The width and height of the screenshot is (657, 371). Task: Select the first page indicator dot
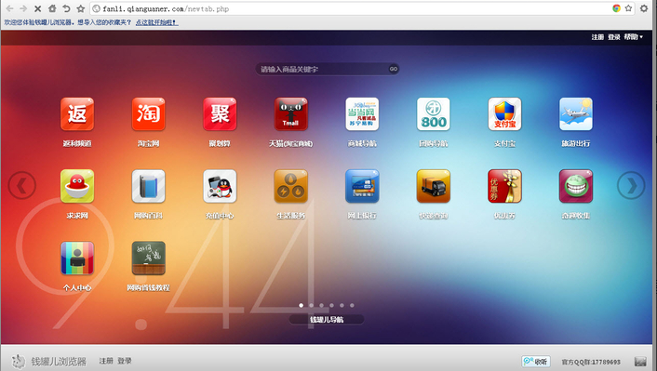point(301,305)
